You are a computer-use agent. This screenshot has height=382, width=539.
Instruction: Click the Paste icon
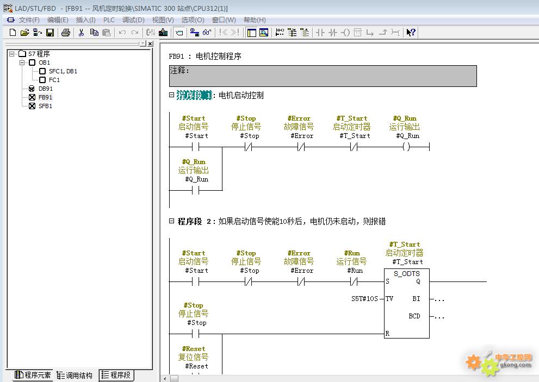[x=107, y=33]
